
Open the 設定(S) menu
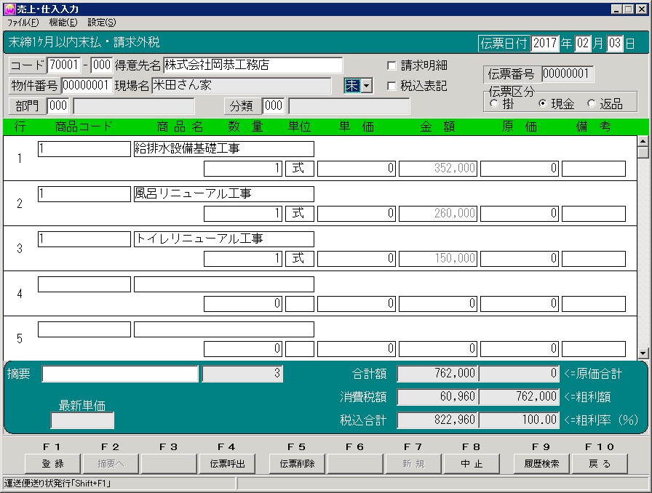(x=102, y=23)
